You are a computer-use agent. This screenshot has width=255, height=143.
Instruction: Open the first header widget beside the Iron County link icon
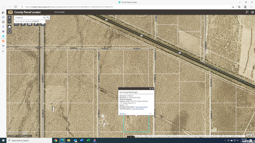247,12
